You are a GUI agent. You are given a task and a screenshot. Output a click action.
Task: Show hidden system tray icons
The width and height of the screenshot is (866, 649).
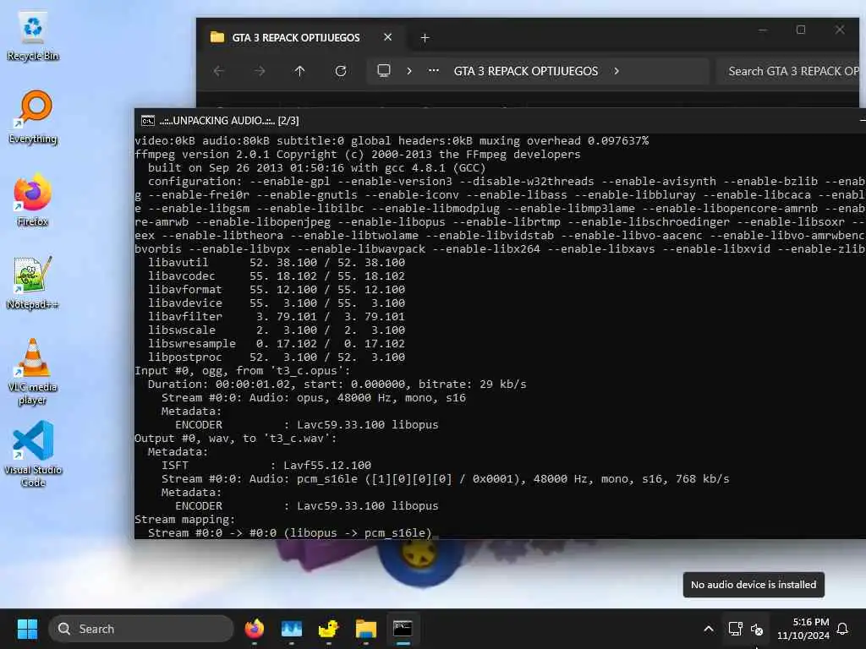tap(709, 629)
